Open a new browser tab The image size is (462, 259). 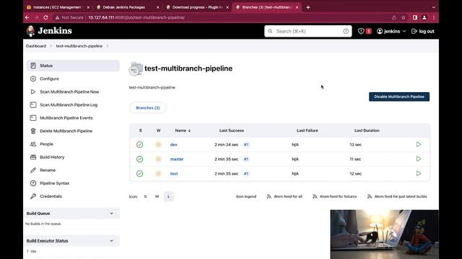pos(308,7)
